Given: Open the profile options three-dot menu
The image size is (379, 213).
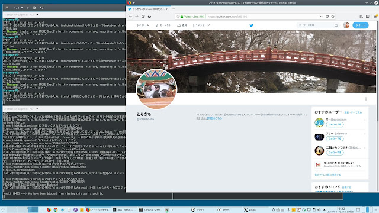Looking at the screenshot, I should click(x=366, y=99).
